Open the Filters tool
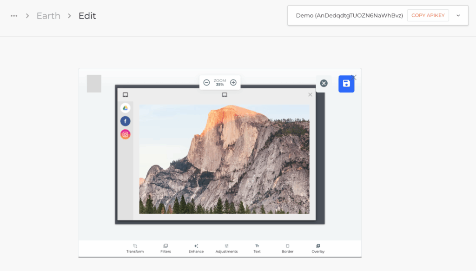 (x=165, y=248)
